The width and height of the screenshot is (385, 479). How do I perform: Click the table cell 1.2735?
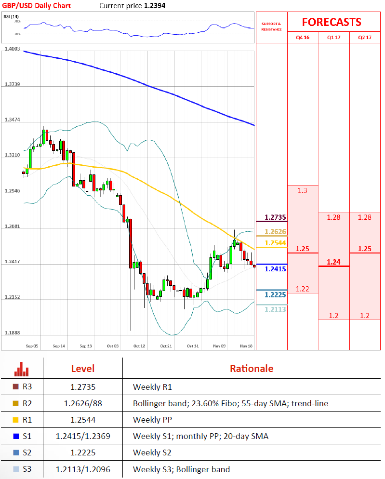[x=83, y=387]
